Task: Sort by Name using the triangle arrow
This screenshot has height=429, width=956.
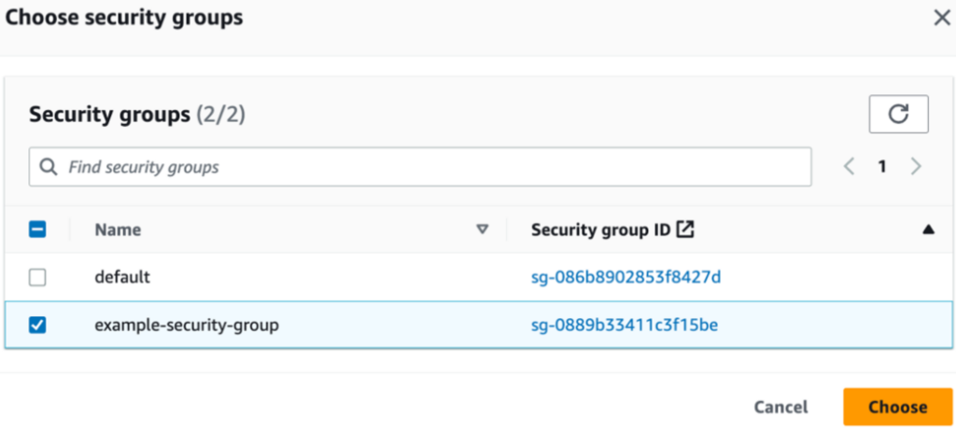Action: tap(483, 229)
